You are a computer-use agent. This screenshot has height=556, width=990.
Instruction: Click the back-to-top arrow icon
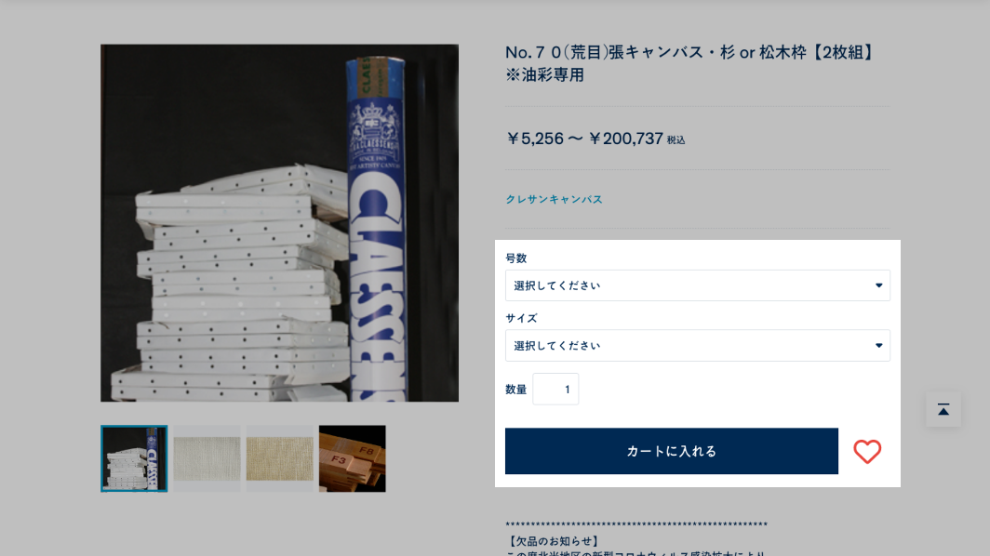coord(943,410)
